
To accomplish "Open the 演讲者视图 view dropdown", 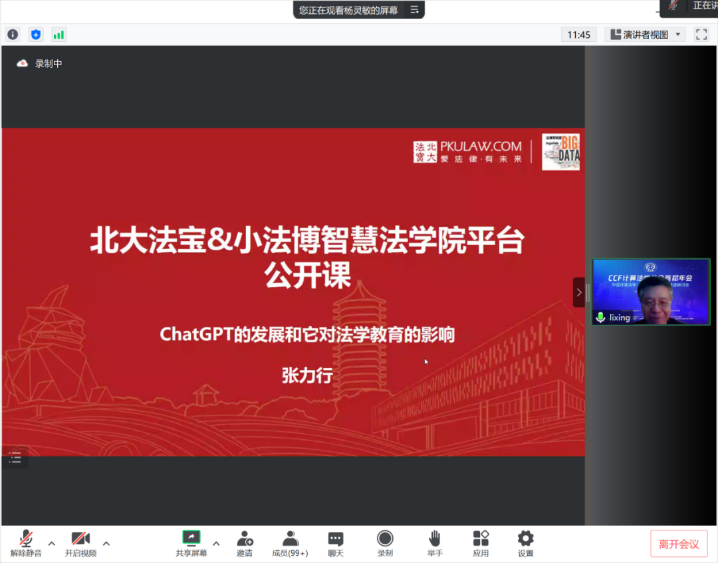I will click(x=645, y=35).
